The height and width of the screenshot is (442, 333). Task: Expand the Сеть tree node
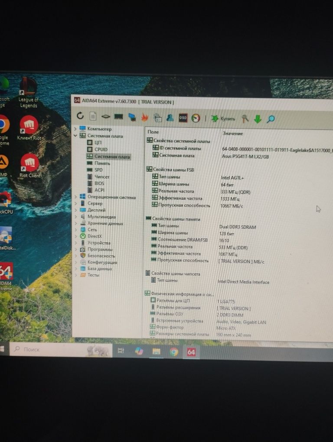point(75,230)
